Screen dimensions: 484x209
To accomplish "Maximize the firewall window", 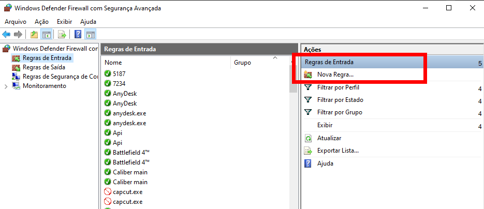I will (449, 8).
